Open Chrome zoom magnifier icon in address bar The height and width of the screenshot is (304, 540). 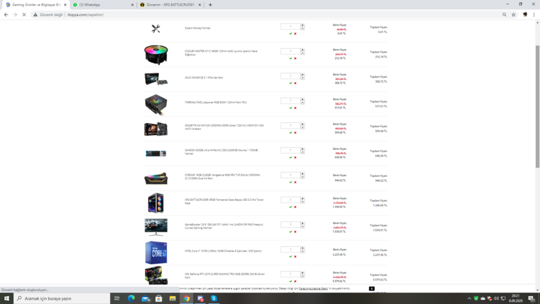pos(505,15)
